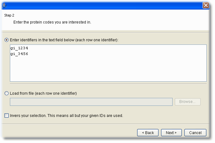This screenshot has height=143, width=215.
Task: Place cursor on the gi_3456 line
Action: pyautogui.click(x=19, y=54)
